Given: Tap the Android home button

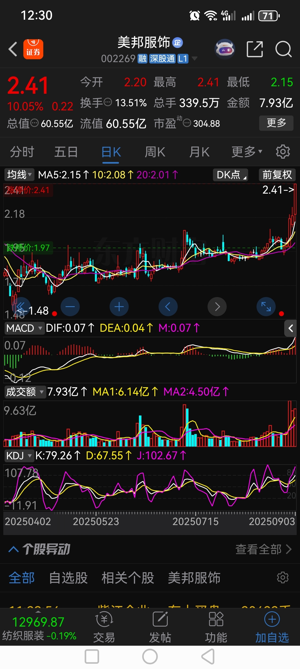Looking at the screenshot, I should click(x=150, y=657).
